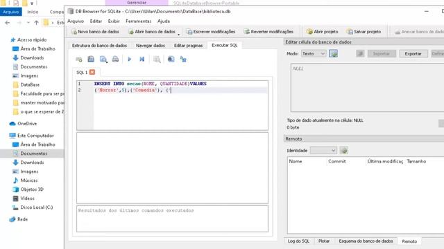The image size is (444, 249).
Task: Switch to Estrutura do banco de dados tab
Action: 99,46
